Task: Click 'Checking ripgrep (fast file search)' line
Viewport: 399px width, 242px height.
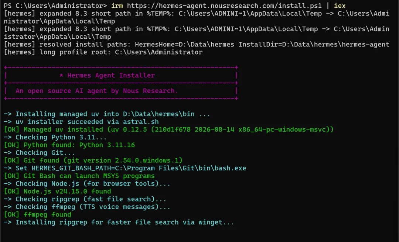Action: tap(85, 199)
